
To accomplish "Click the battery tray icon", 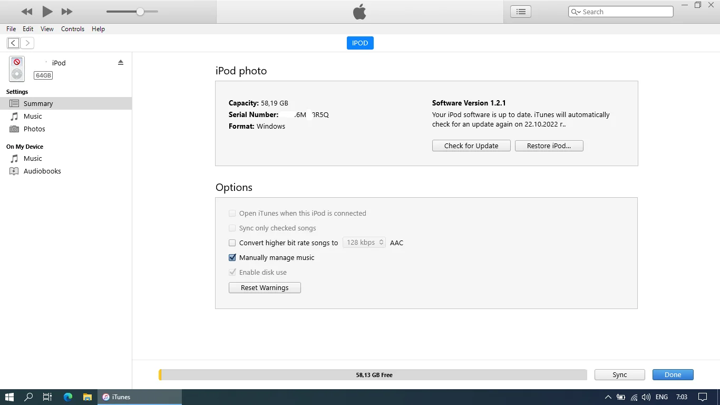I will (x=621, y=397).
